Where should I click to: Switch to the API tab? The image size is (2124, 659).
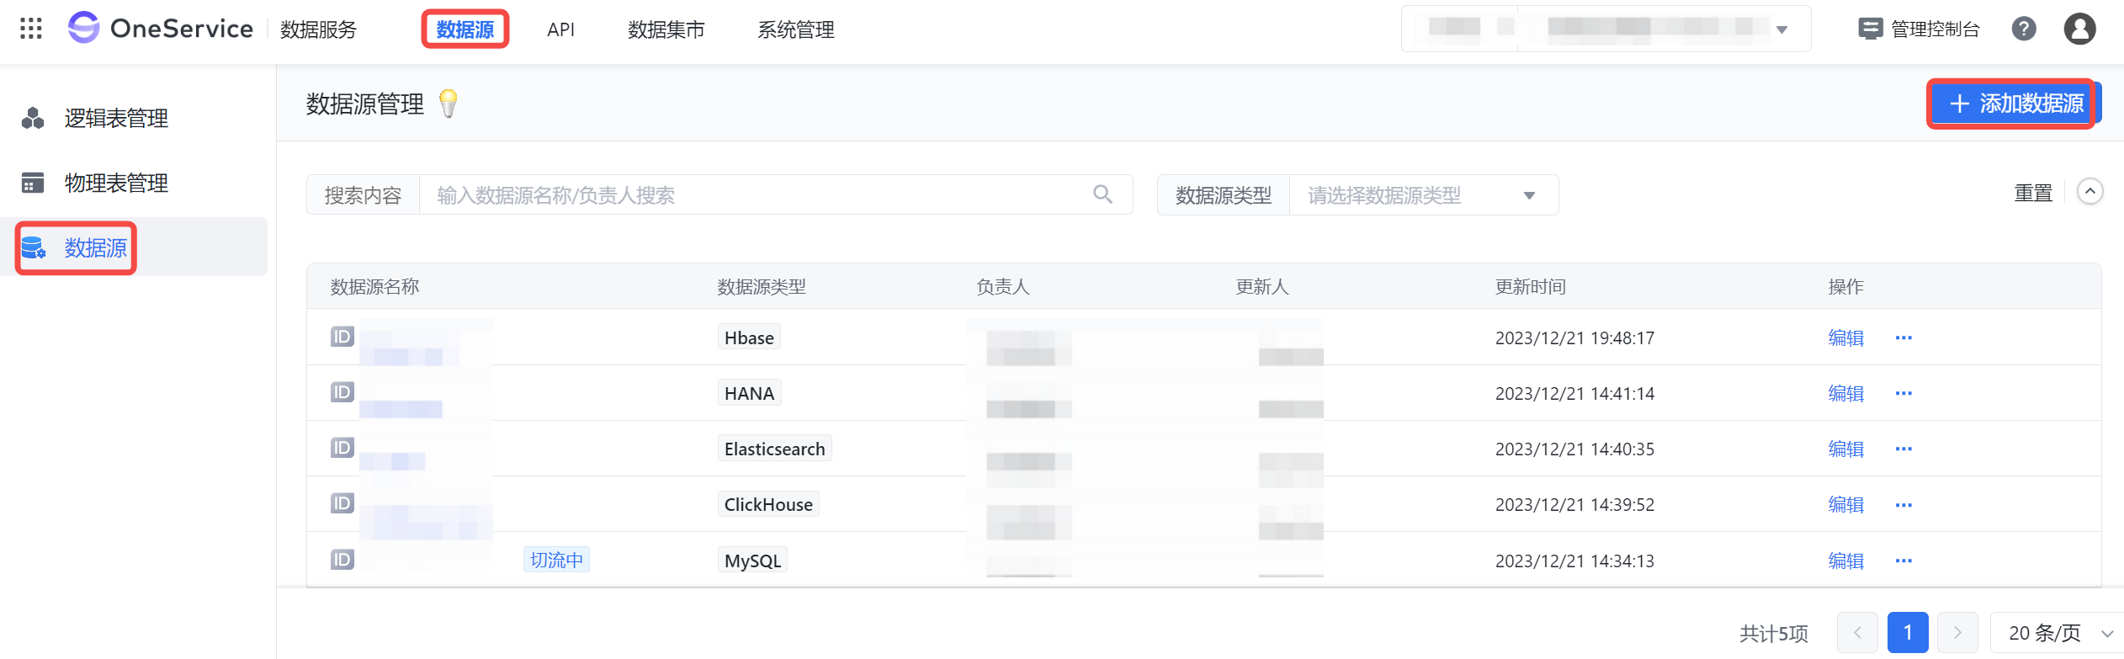pyautogui.click(x=560, y=29)
